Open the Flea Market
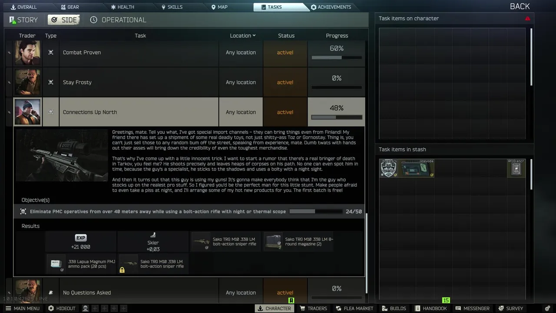This screenshot has height=313, width=556. [x=354, y=308]
